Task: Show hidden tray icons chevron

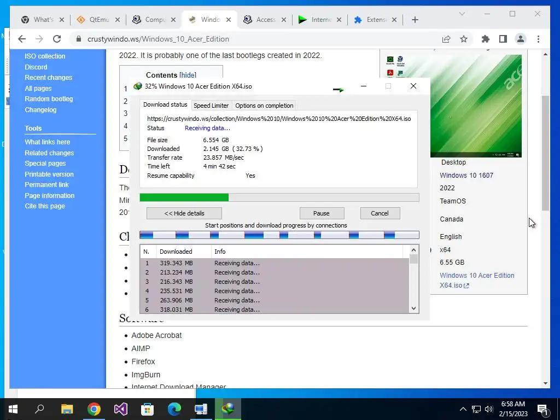Action: [x=463, y=409]
